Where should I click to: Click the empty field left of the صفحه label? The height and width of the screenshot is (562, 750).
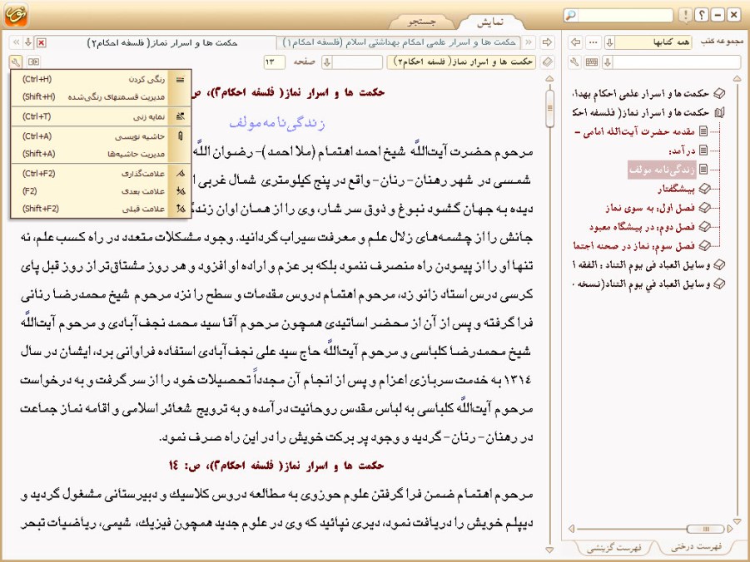357,62
